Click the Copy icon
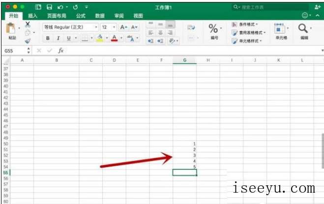Screen dimensions: 324x204 [28, 32]
